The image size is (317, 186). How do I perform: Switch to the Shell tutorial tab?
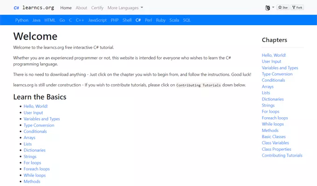click(127, 20)
